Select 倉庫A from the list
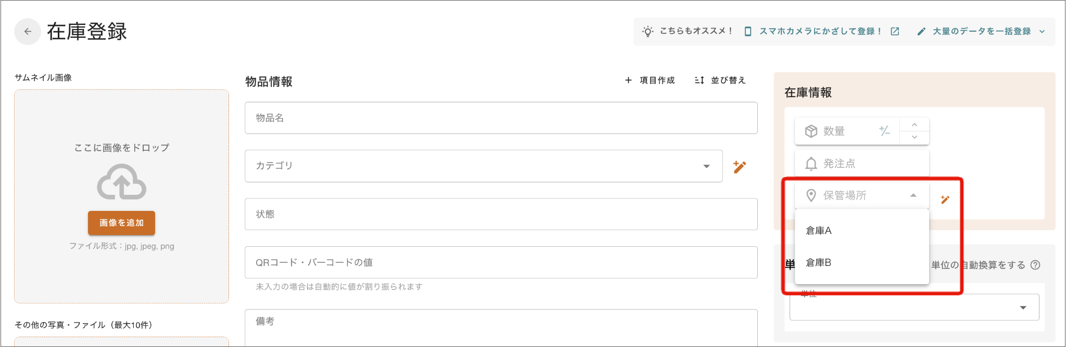The image size is (1066, 347). pos(819,231)
